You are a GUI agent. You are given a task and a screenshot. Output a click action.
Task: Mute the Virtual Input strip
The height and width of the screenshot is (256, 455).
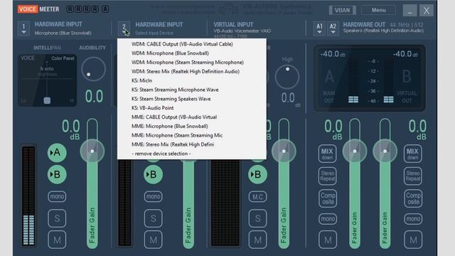coord(257,240)
